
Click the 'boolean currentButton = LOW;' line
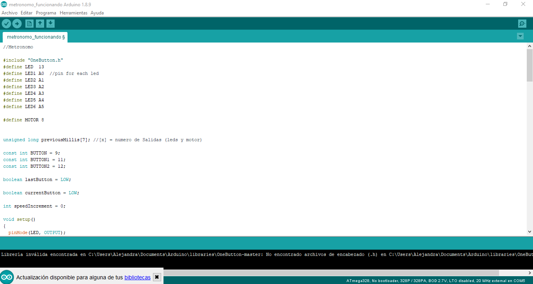[41, 193]
